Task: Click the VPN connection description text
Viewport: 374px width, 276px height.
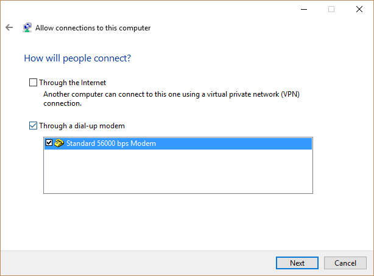Action: (x=171, y=98)
